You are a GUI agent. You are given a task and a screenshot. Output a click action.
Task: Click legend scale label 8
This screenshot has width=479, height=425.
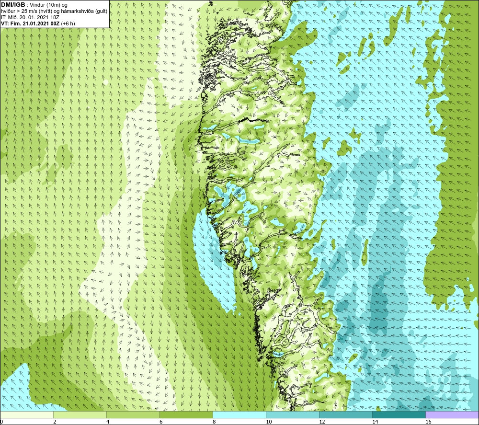tap(214, 422)
